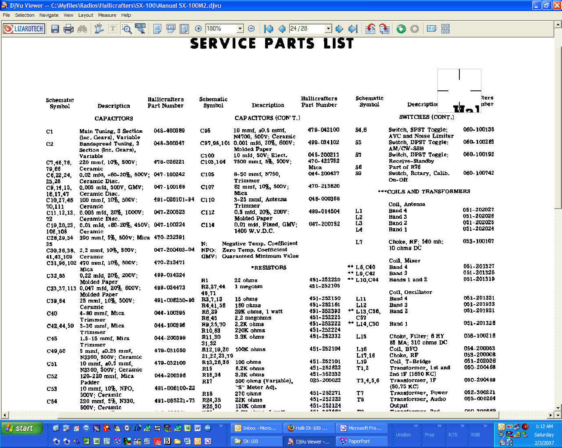The width and height of the screenshot is (562, 448).
Task: Zoom in with the plus circle button
Action: click(198, 29)
